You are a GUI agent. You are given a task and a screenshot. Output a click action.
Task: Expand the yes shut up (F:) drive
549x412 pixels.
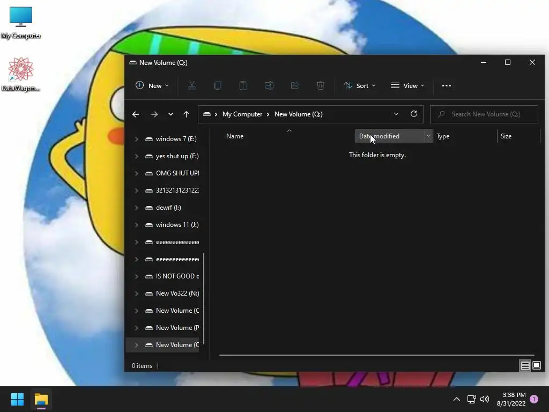click(x=136, y=156)
